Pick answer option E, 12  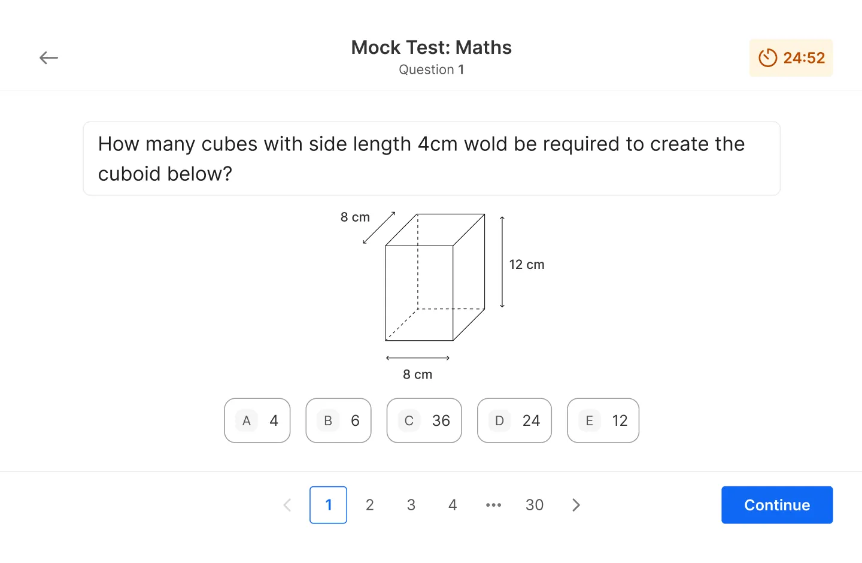[x=603, y=420]
